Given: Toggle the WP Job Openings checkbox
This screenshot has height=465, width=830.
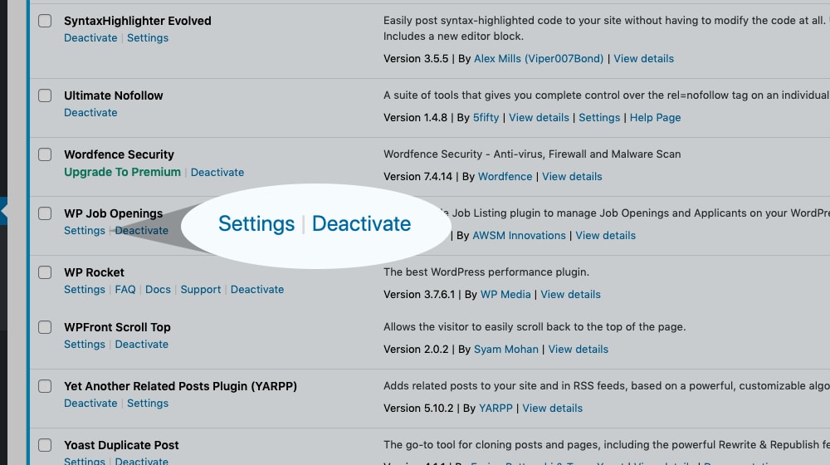Looking at the screenshot, I should click(45, 213).
